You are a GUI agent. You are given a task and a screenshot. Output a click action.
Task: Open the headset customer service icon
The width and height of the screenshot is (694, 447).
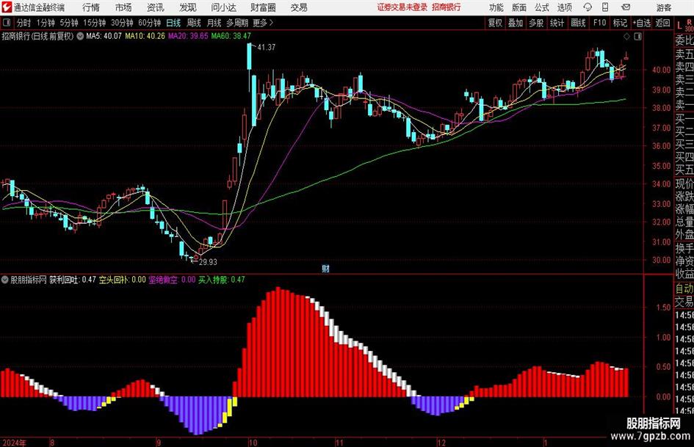tap(588, 7)
